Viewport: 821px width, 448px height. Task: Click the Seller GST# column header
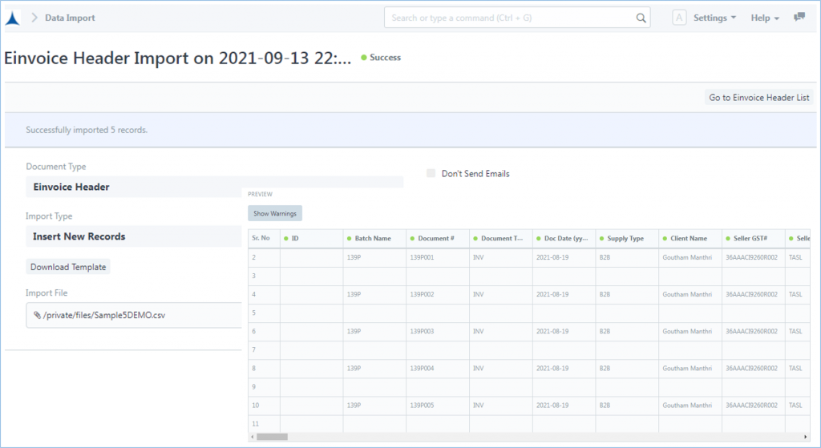(754, 238)
